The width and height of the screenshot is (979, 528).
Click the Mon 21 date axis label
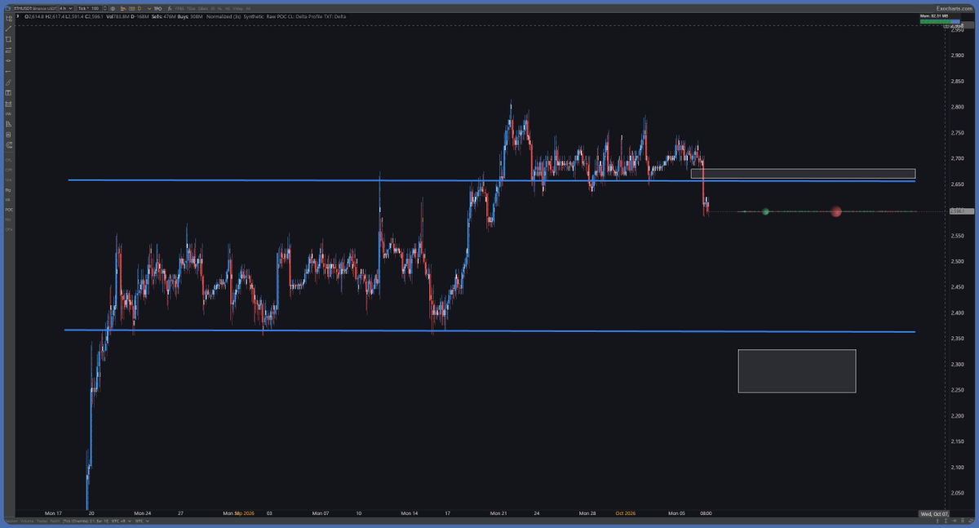click(499, 513)
